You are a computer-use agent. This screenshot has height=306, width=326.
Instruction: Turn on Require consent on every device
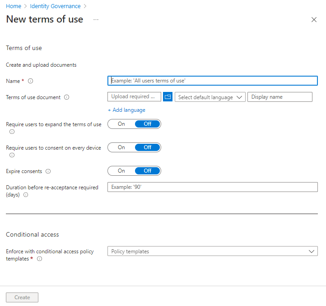pyautogui.click(x=121, y=147)
